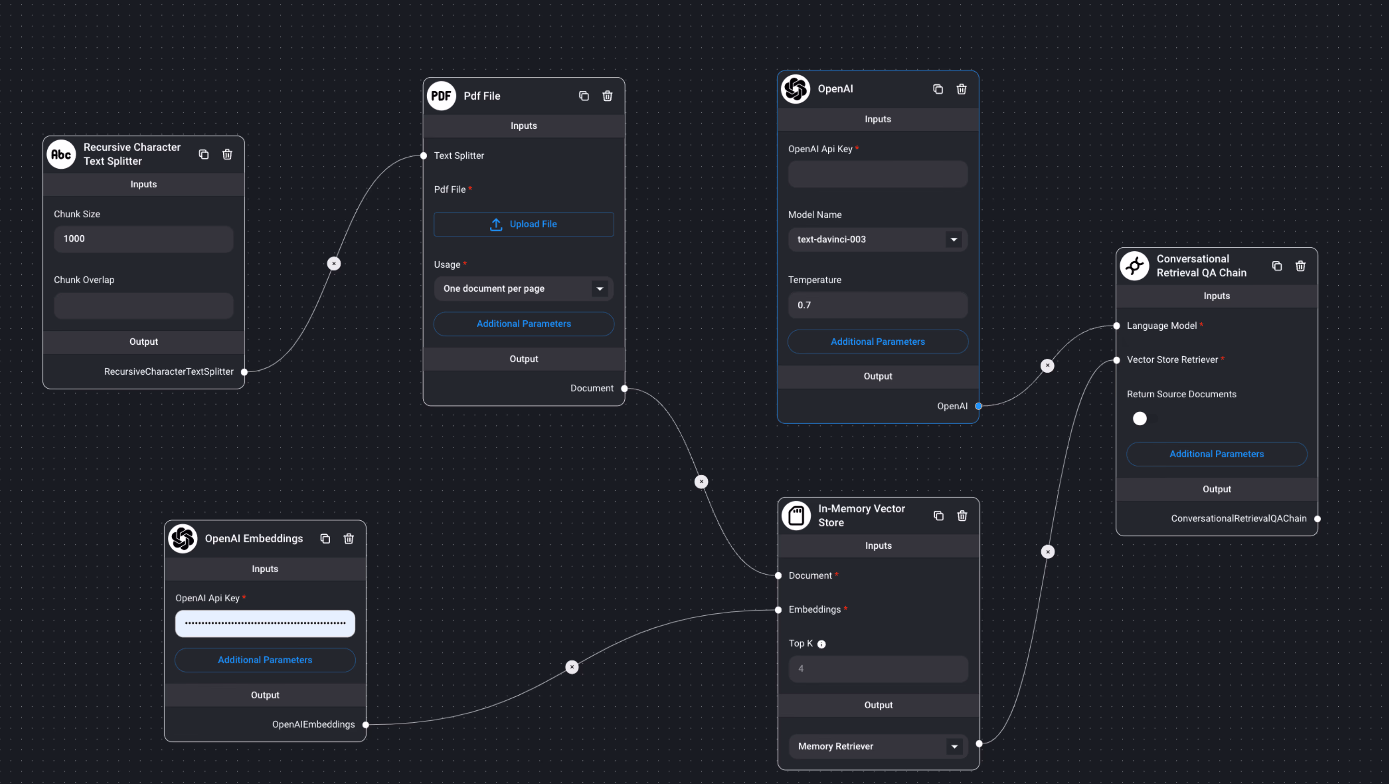Duplicate the In-Memory Vector Store node
This screenshot has width=1389, height=784.
(x=938, y=516)
